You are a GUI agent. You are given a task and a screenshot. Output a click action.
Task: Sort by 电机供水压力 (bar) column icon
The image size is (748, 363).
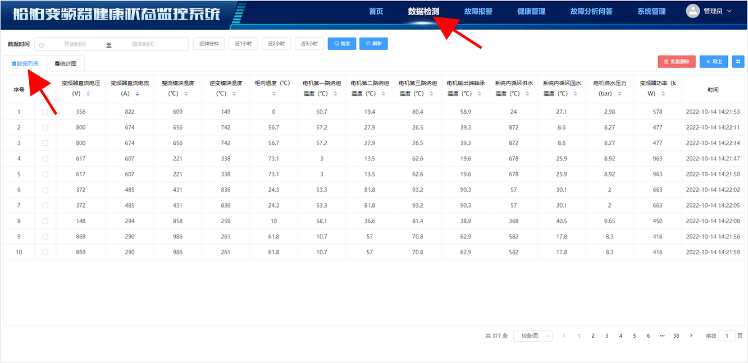(620, 94)
